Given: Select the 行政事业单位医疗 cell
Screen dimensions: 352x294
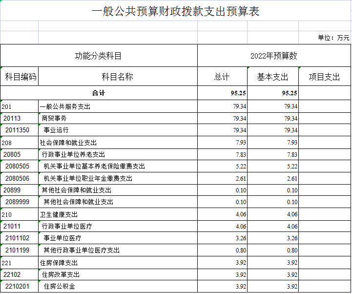Looking at the screenshot, I should pos(118,226).
